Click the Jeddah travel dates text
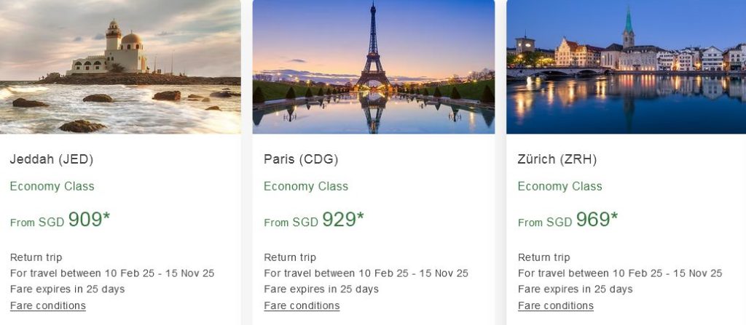This screenshot has width=746, height=325. (x=112, y=273)
